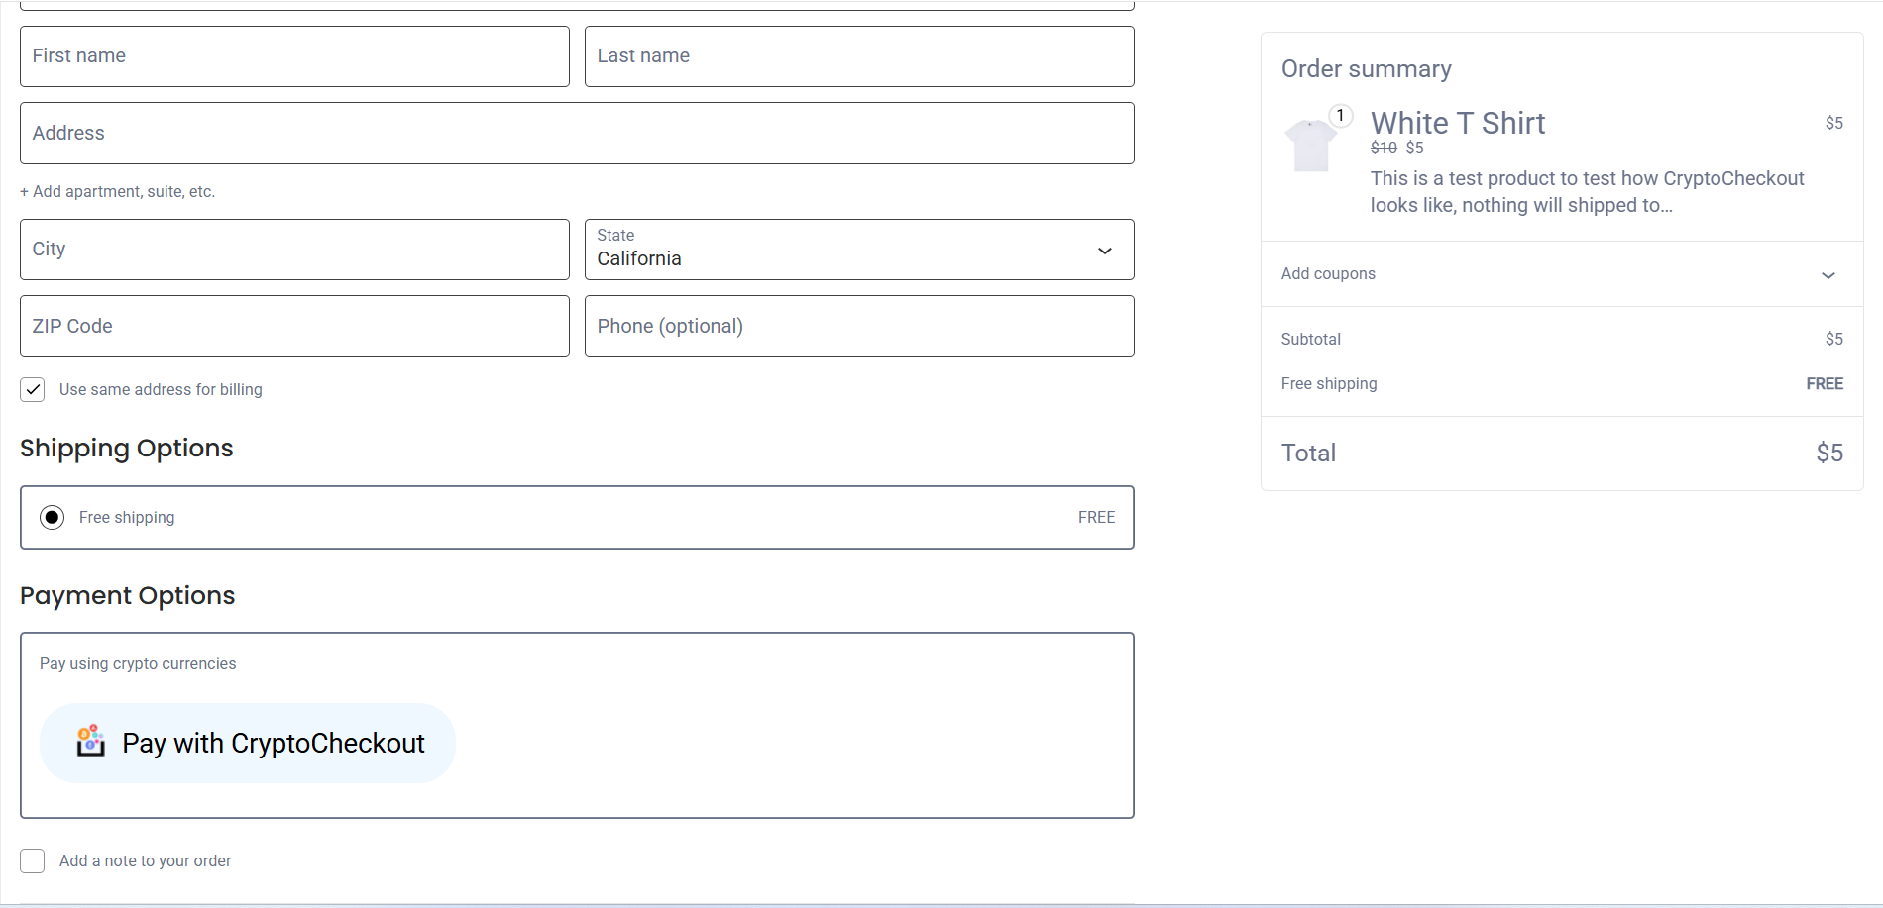
Task: Click the CryptoCheckout gift box icon
Action: pyautogui.click(x=90, y=741)
